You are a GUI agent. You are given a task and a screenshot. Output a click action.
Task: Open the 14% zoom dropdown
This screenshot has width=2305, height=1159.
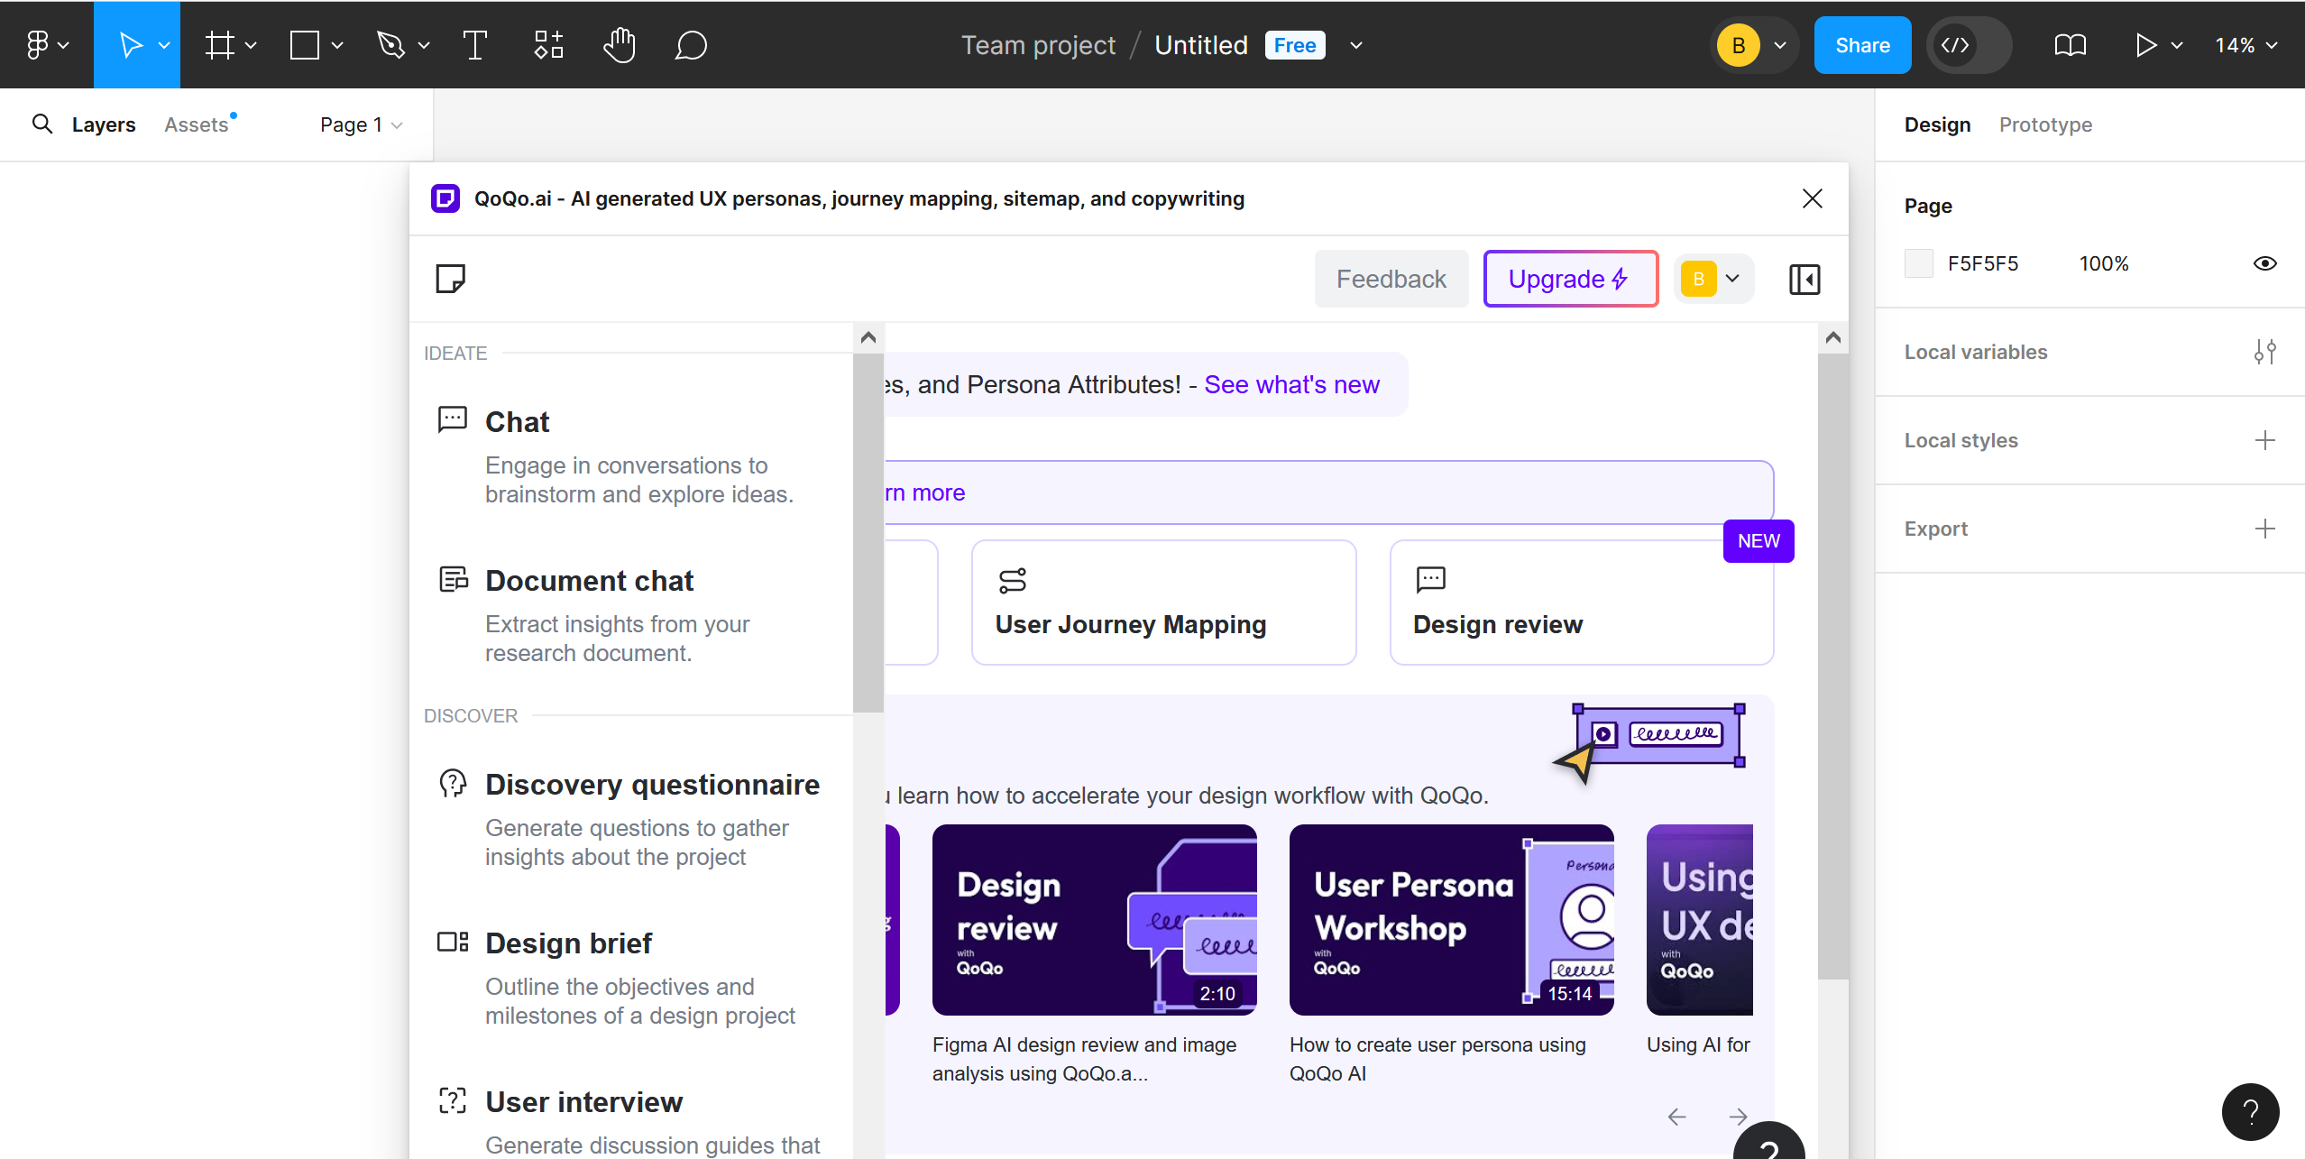coord(2245,45)
